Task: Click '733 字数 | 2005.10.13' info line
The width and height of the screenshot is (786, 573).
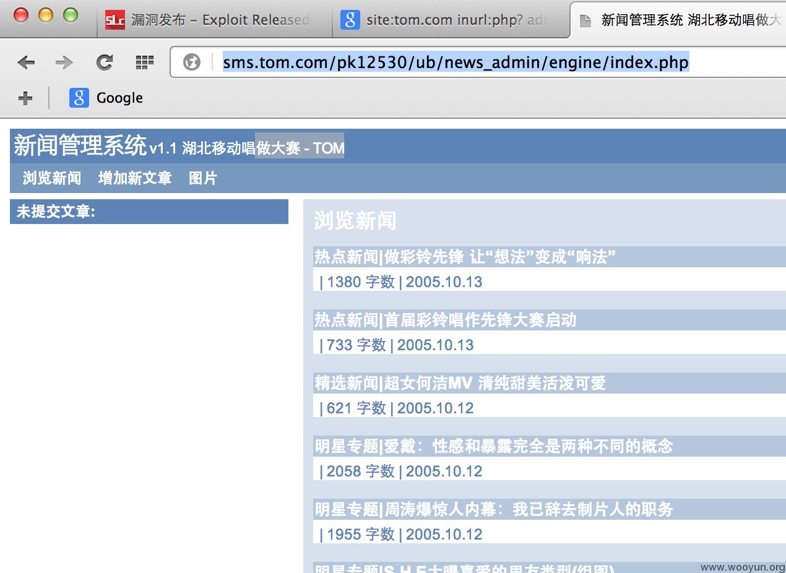Action: point(396,345)
